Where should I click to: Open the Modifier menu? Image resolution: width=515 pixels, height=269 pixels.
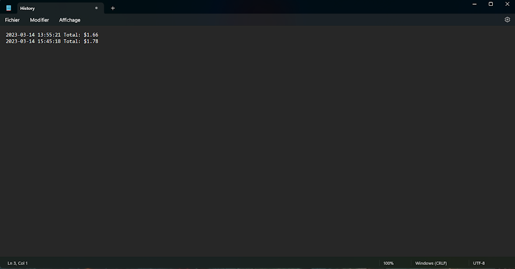[40, 20]
